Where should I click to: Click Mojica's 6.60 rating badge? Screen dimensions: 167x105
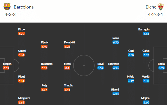pos(146,102)
